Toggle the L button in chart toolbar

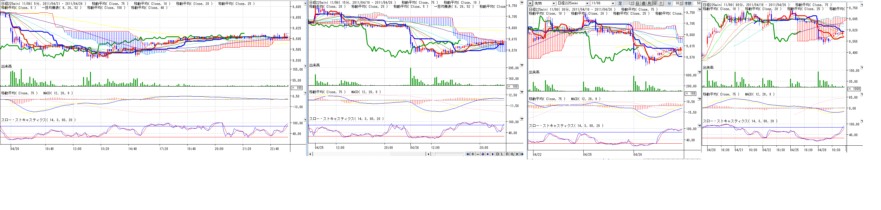pos(502,154)
